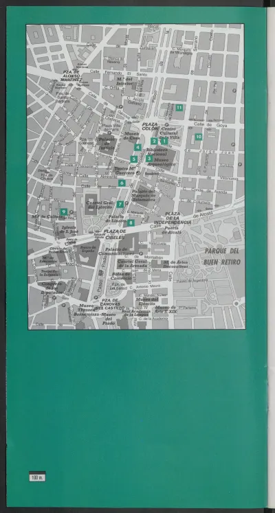Click the PZA. DE ALONSO MARTINEZ label
This screenshot has height=513, width=275.
[71, 76]
